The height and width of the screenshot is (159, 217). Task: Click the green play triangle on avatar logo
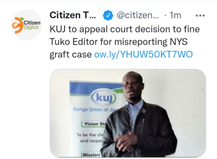point(22,19)
